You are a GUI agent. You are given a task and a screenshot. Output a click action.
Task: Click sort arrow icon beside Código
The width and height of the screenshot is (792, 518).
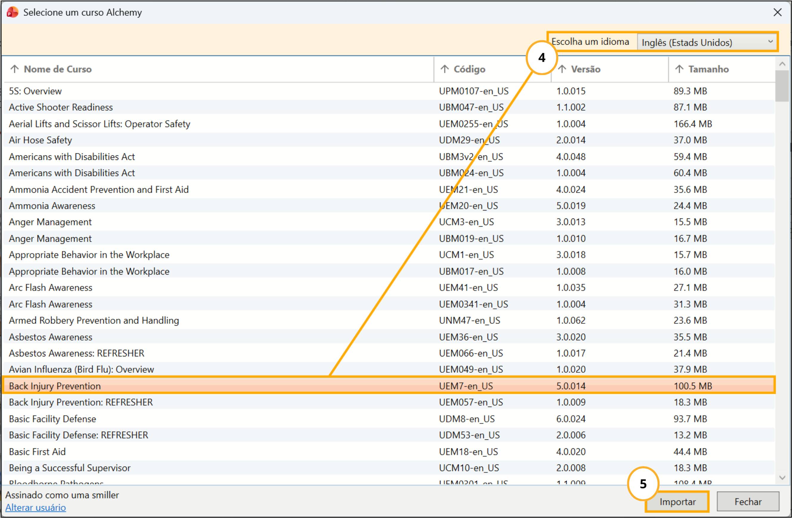445,69
